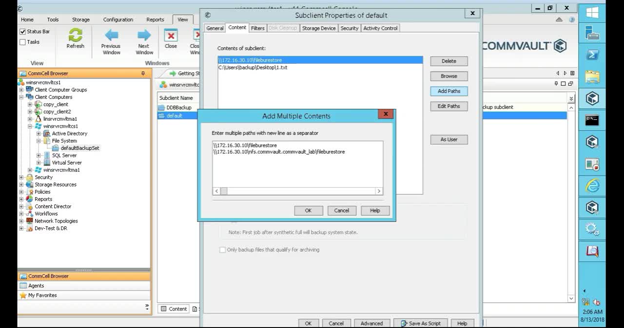Switch to General tab in Subclient Properties

tap(214, 28)
